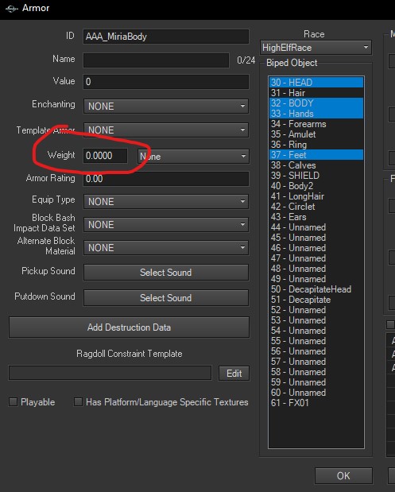The height and width of the screenshot is (492, 395).
Task: Expand the Enchanting dropdown
Action: tap(166, 106)
